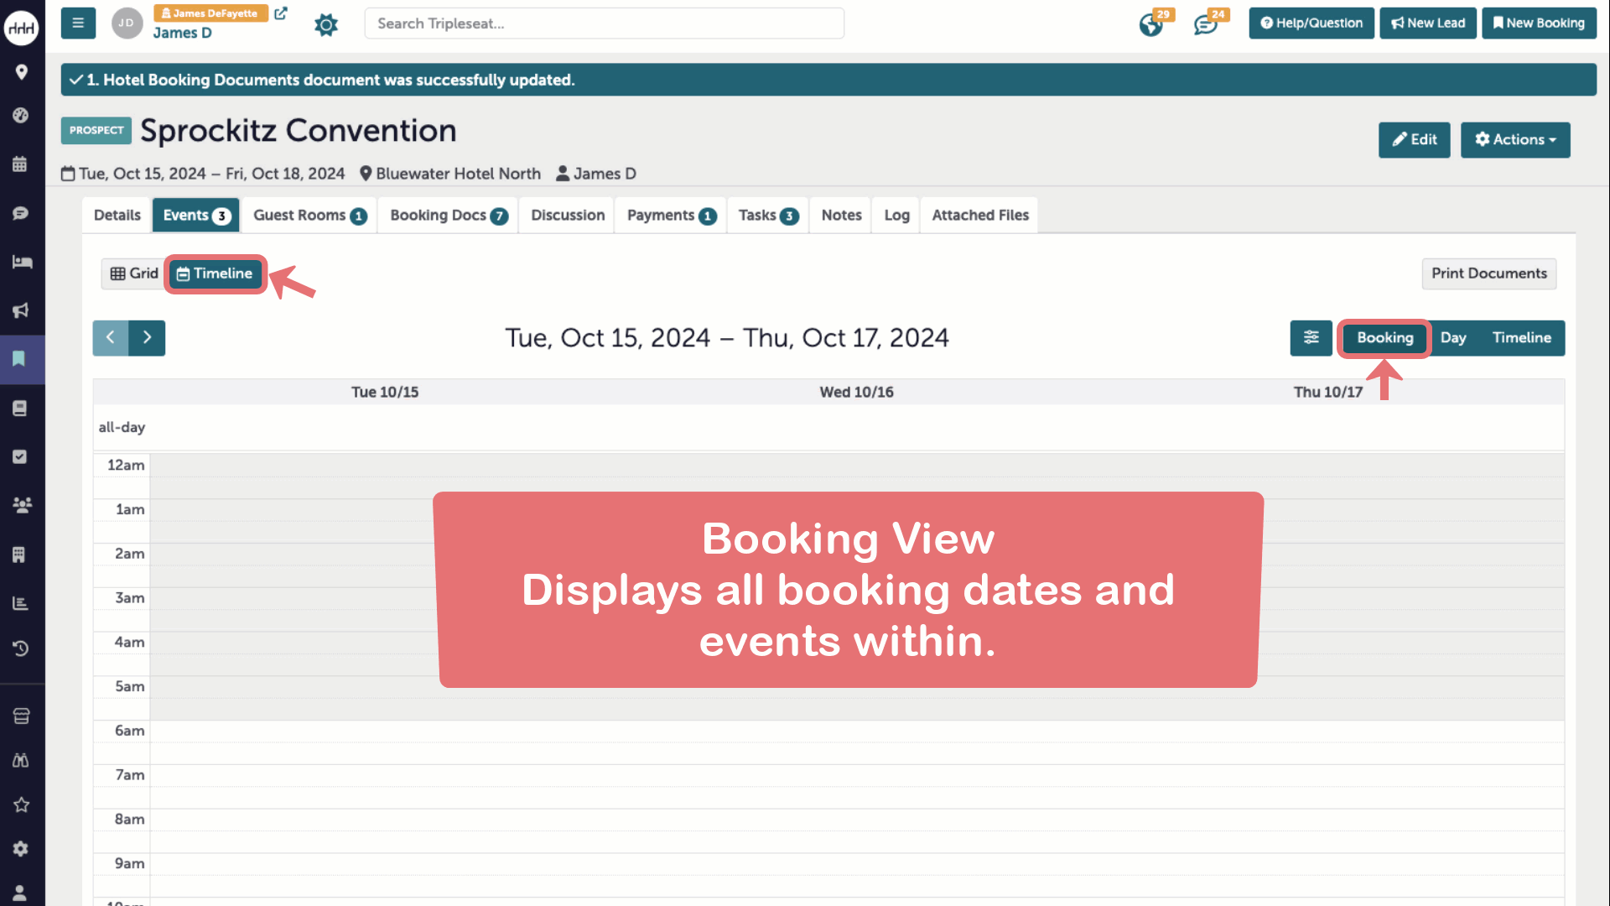
Task: Click the gear icon beside James D
Action: 325,24
